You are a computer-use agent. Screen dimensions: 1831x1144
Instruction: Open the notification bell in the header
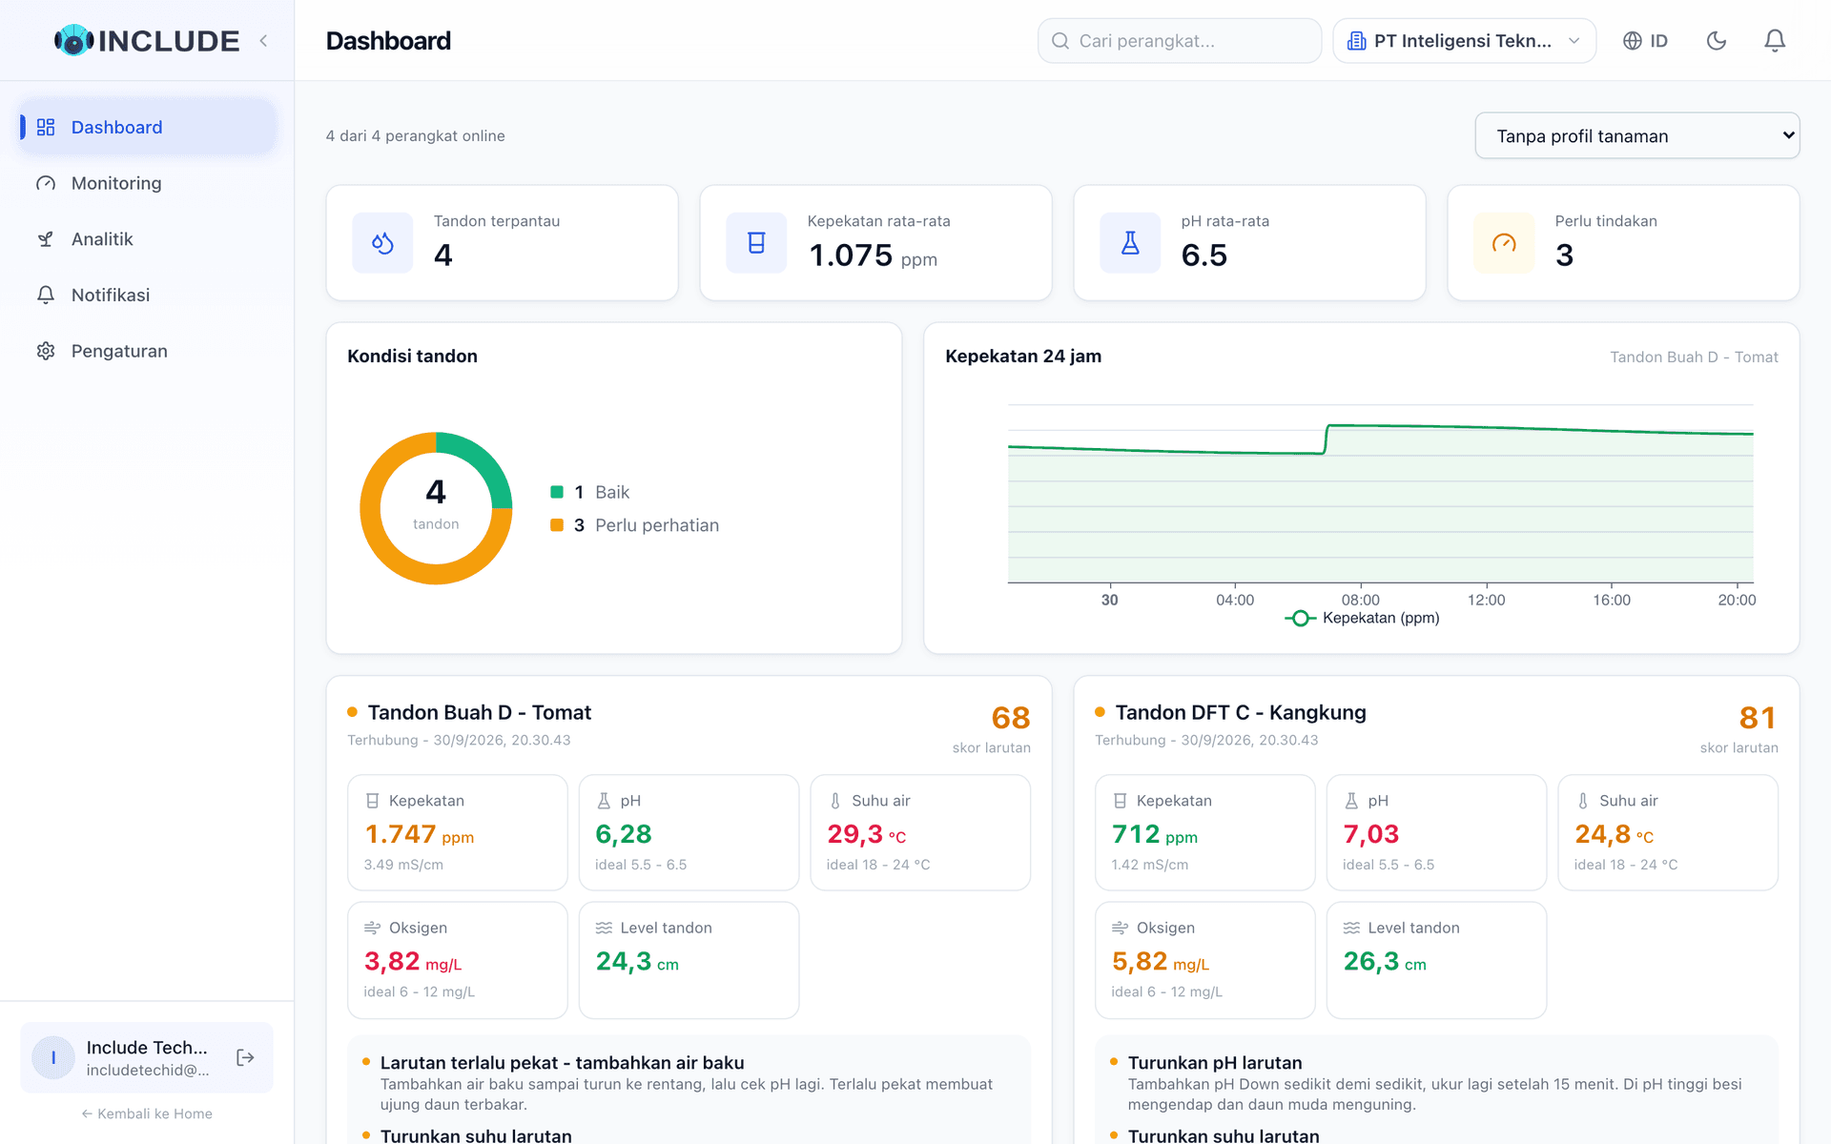[1774, 40]
